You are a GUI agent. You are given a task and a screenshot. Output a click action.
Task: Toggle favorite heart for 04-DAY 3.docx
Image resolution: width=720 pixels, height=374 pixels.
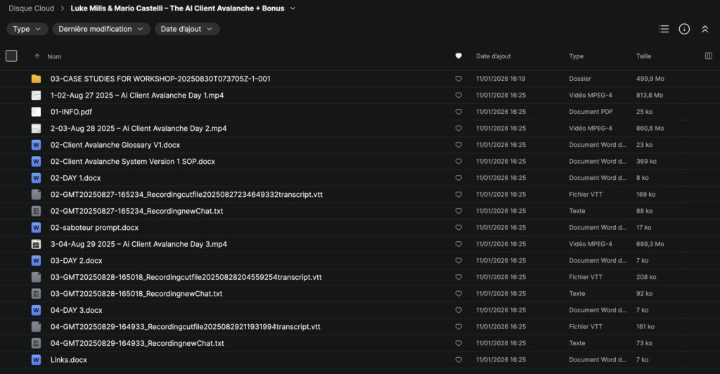coord(458,310)
